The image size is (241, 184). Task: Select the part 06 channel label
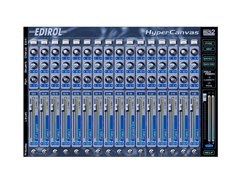click(x=87, y=94)
